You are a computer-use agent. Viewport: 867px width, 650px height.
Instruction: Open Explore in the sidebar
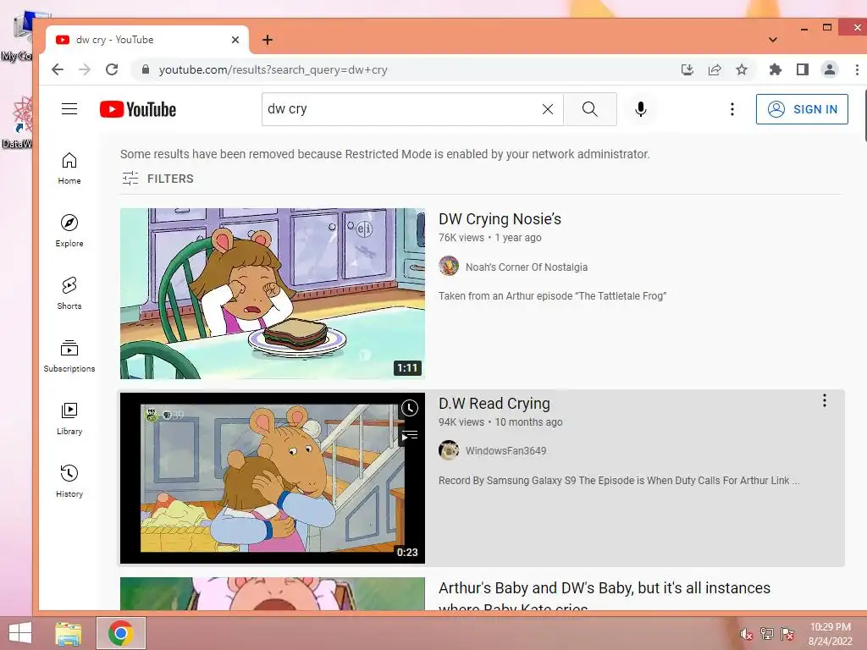click(69, 231)
